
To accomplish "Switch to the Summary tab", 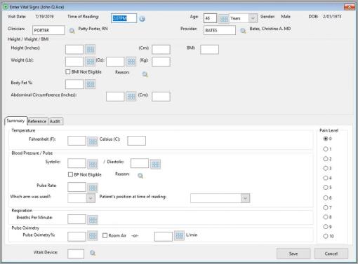I will click(x=15, y=120).
